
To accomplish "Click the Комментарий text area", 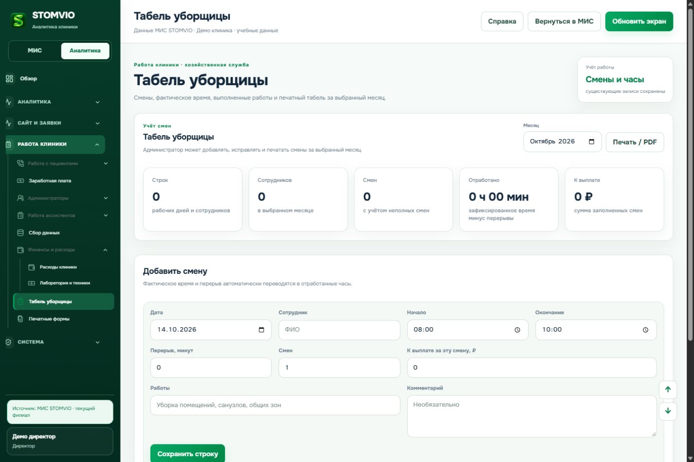I will tap(532, 416).
